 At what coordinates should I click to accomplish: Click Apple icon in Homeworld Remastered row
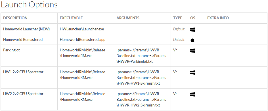192,40
